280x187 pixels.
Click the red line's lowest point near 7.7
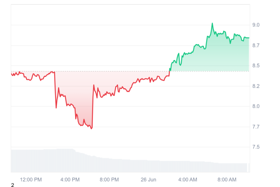click(x=92, y=129)
